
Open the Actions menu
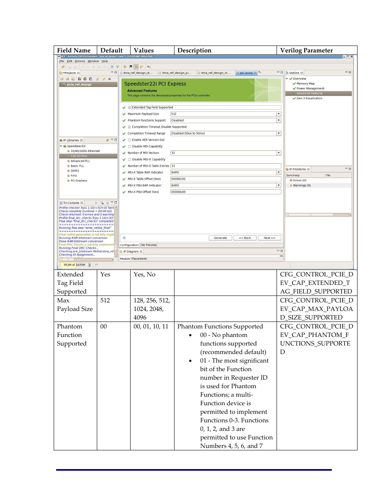click(x=80, y=61)
